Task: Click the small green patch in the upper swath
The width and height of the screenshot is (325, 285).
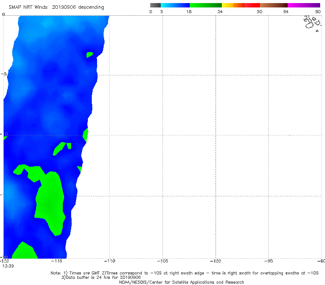Action: (x=89, y=55)
